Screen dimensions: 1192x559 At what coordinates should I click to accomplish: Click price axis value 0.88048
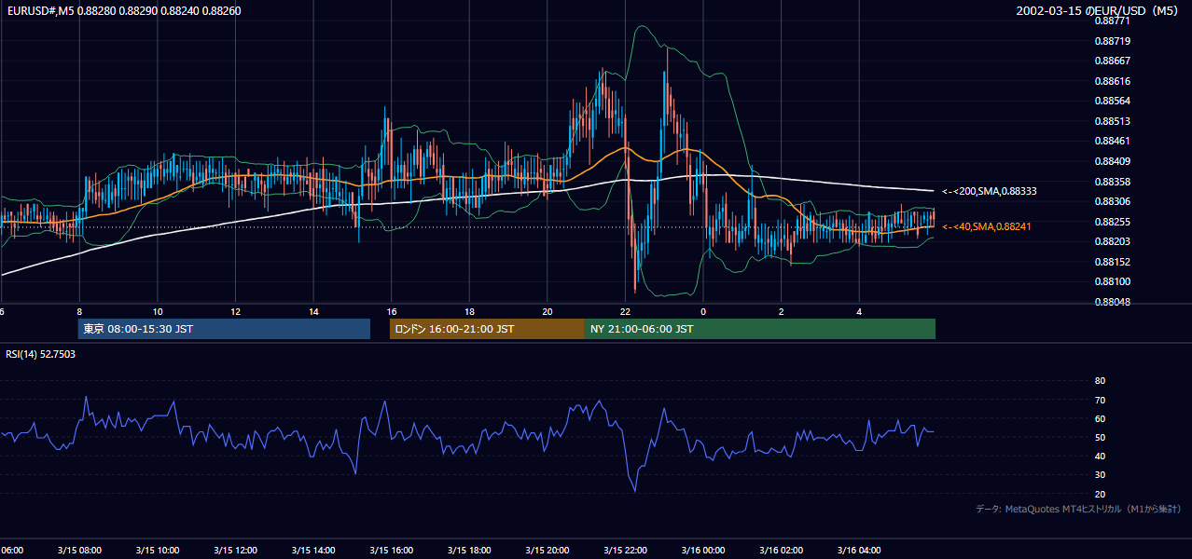coord(1112,302)
